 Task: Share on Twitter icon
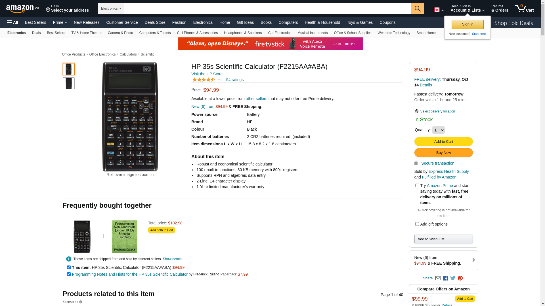453,278
